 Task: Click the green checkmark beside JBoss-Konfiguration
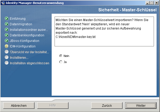(7, 41)
